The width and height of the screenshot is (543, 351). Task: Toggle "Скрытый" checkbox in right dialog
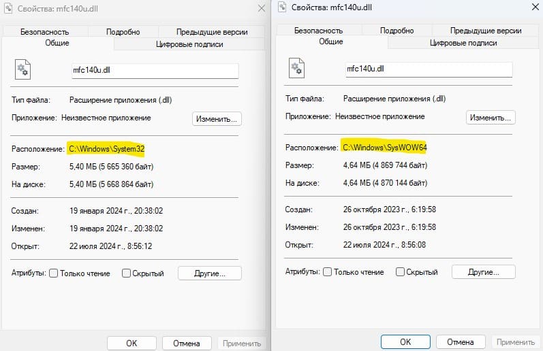coord(400,272)
